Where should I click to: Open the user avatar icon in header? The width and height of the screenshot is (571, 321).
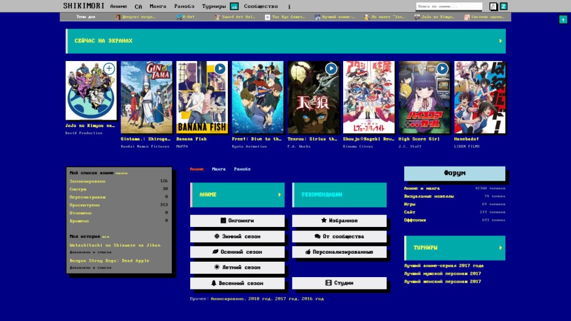[x=493, y=6]
